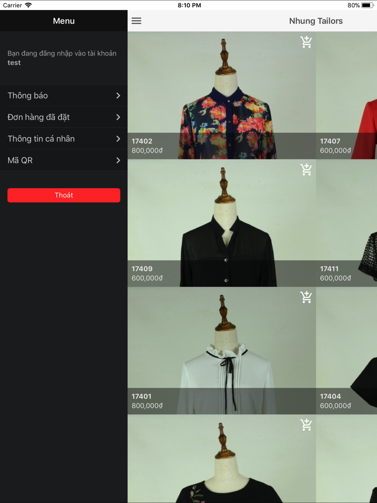Tap the Nhung Tailors title

[316, 21]
